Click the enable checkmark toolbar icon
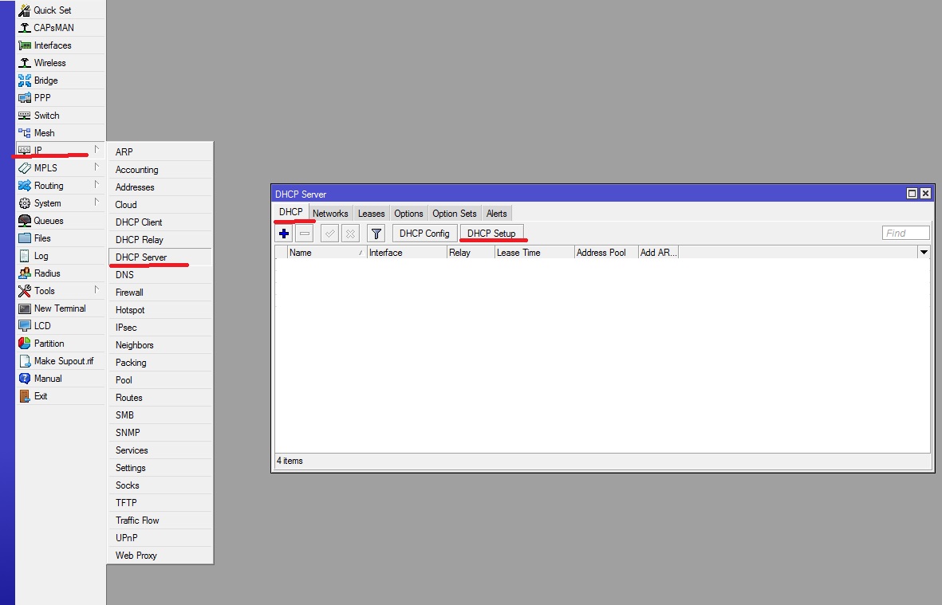 [x=330, y=234]
